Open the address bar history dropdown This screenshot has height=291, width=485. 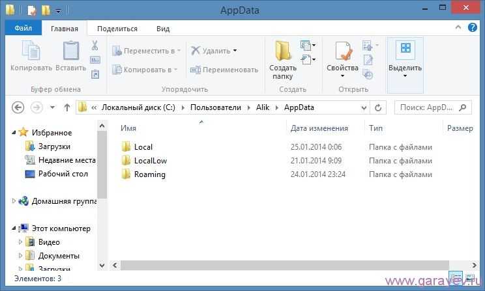(x=364, y=108)
